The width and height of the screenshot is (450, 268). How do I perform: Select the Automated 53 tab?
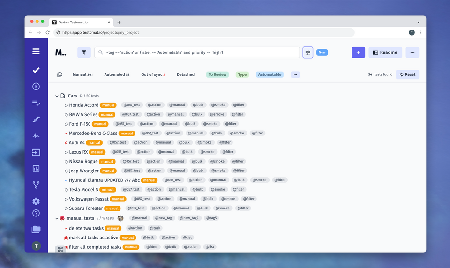(x=117, y=74)
